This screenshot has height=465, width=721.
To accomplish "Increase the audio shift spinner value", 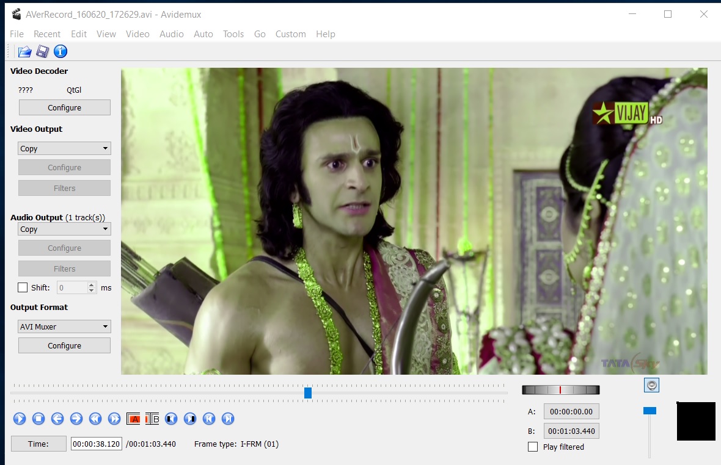I will pyautogui.click(x=92, y=284).
